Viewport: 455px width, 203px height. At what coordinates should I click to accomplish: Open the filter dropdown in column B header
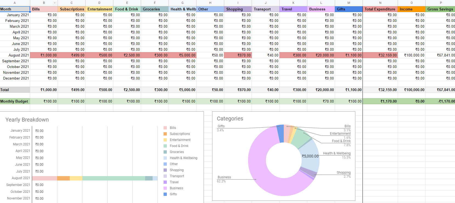[x=55, y=3]
